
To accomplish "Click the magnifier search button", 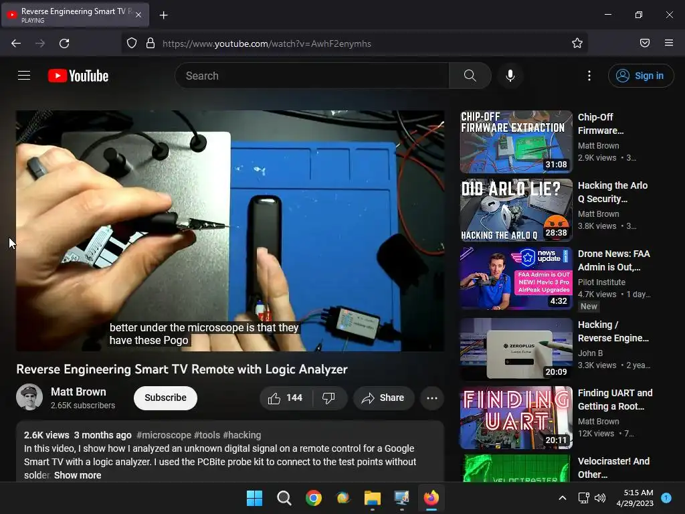I will [x=470, y=76].
